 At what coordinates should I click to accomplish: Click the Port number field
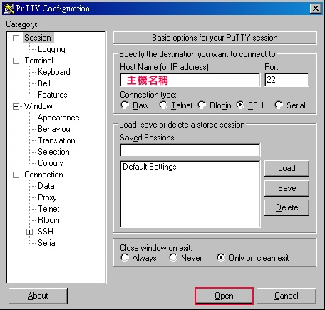pyautogui.click(x=287, y=80)
